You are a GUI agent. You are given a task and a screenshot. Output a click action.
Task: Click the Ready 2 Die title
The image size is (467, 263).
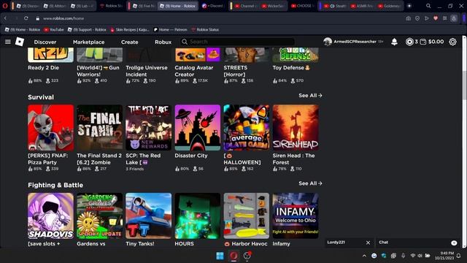(44, 68)
